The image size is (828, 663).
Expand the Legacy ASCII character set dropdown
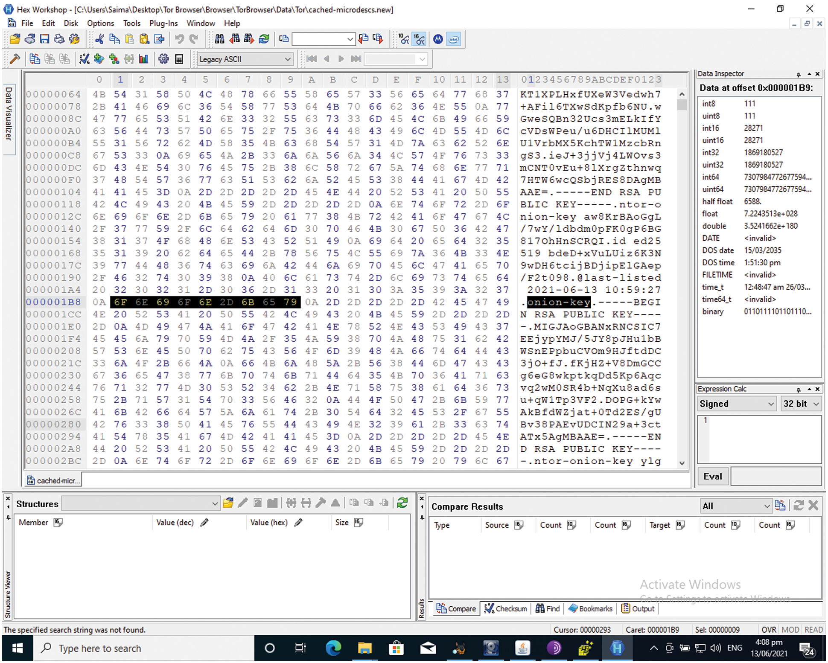[288, 59]
